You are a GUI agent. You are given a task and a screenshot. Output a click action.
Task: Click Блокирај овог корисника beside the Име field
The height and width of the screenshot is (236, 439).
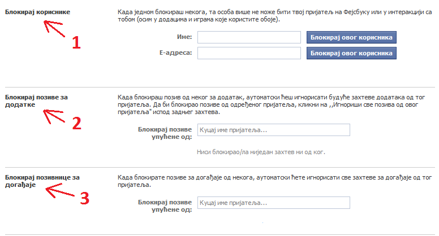[351, 37]
